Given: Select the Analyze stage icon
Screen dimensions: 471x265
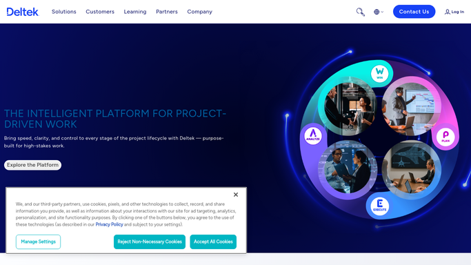Looking at the screenshot, I should [313, 135].
